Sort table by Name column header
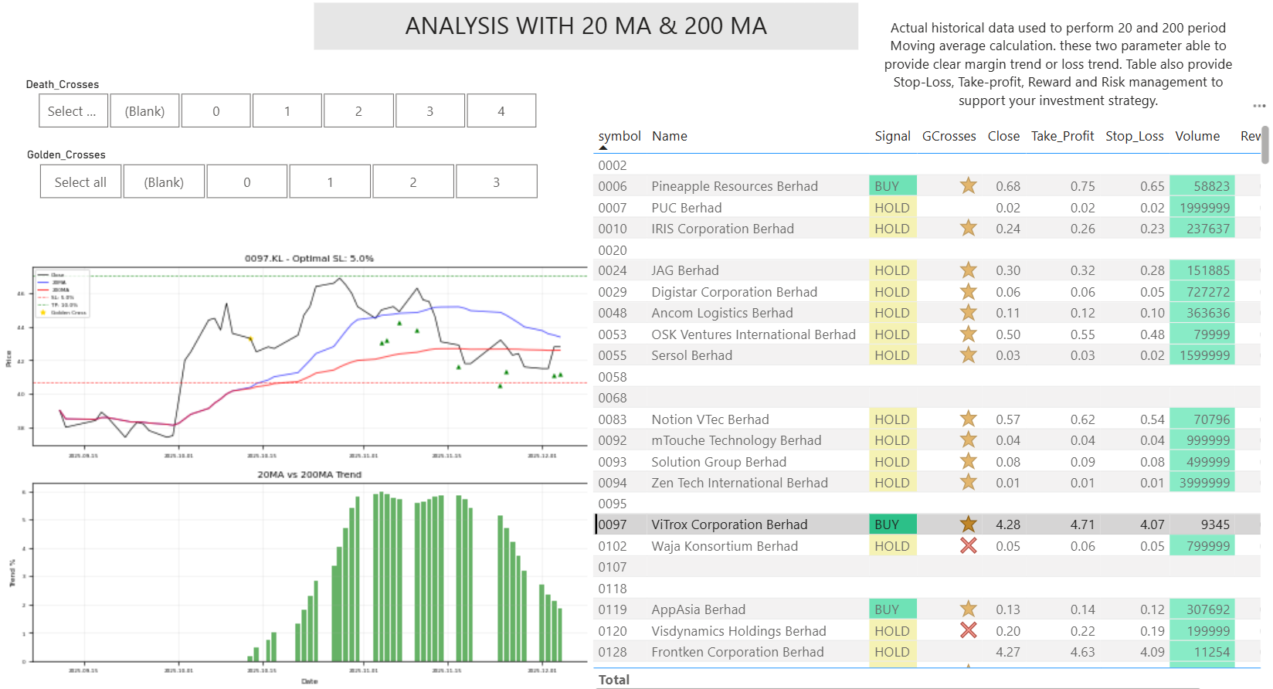Viewport: 1273px width, 689px height. [x=670, y=136]
